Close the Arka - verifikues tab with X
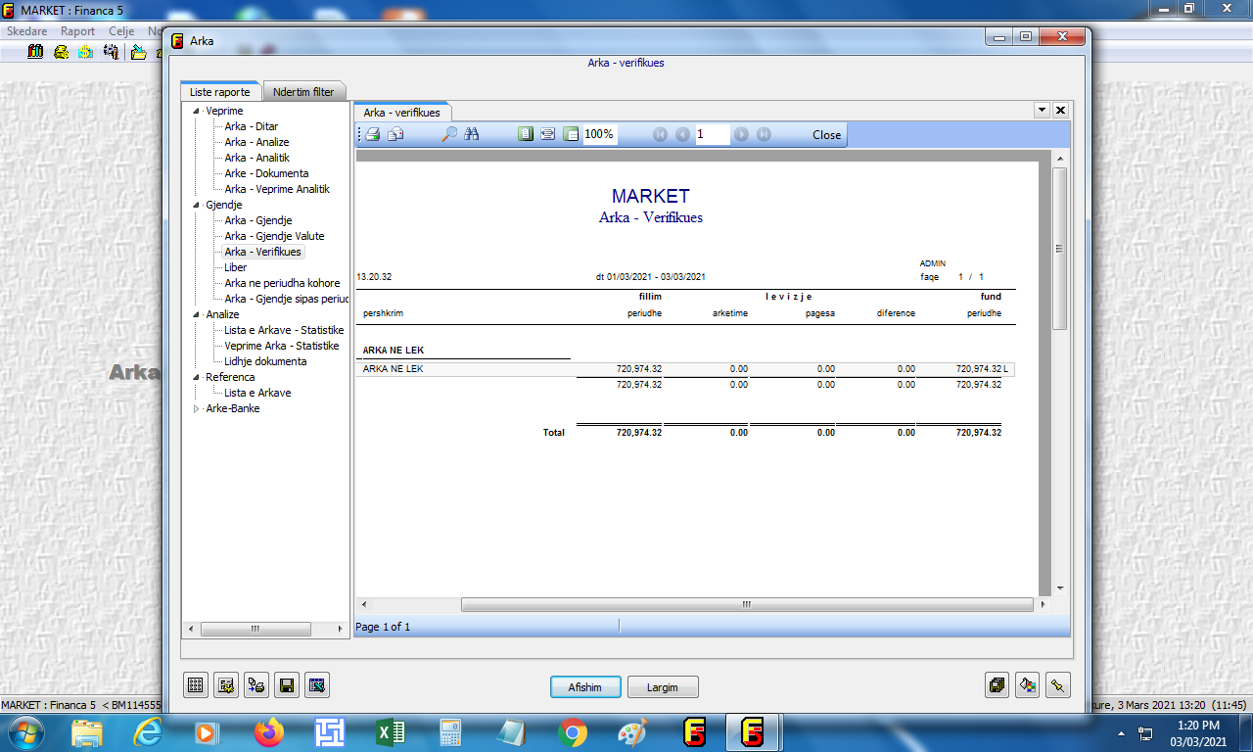This screenshot has height=752, width=1253. (x=1060, y=111)
